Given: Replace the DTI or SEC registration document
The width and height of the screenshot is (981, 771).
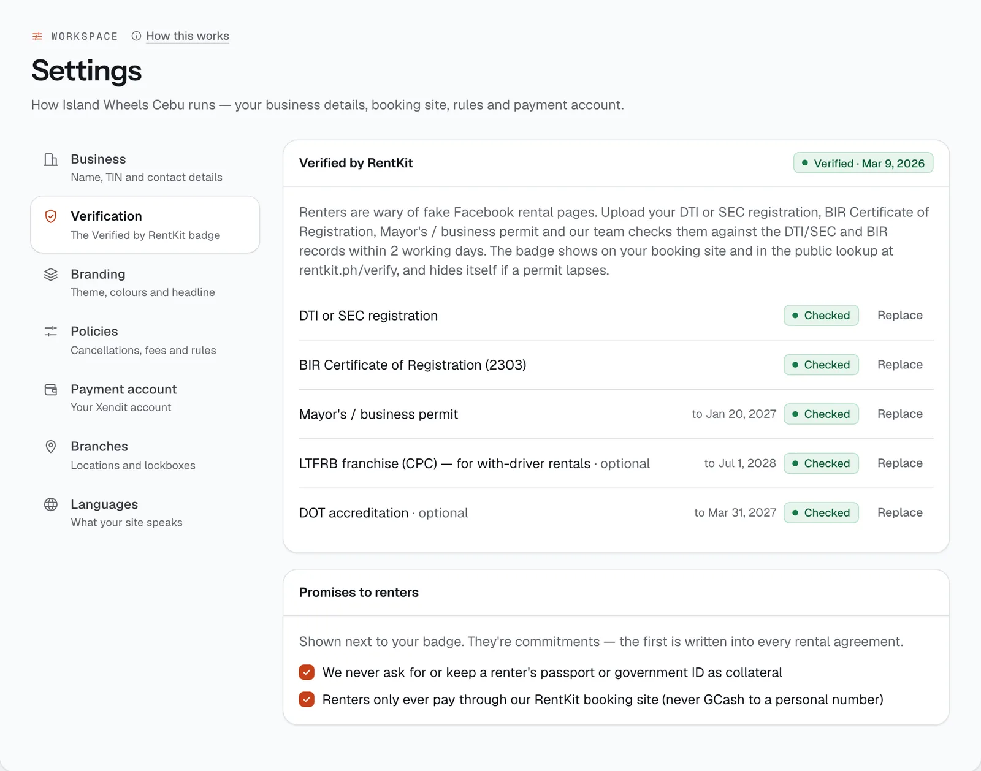Looking at the screenshot, I should coord(899,315).
